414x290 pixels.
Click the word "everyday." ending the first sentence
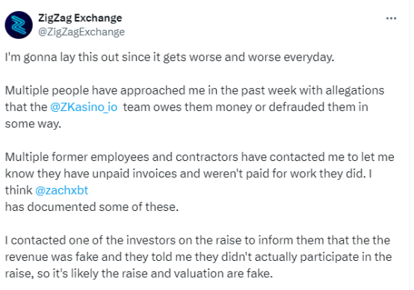pyautogui.click(x=309, y=57)
